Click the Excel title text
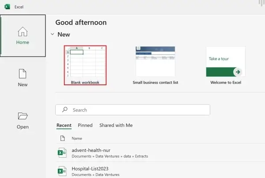Screen dimensions: 265x178 19,7
